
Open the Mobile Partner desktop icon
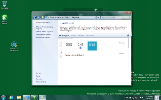point(5,19)
